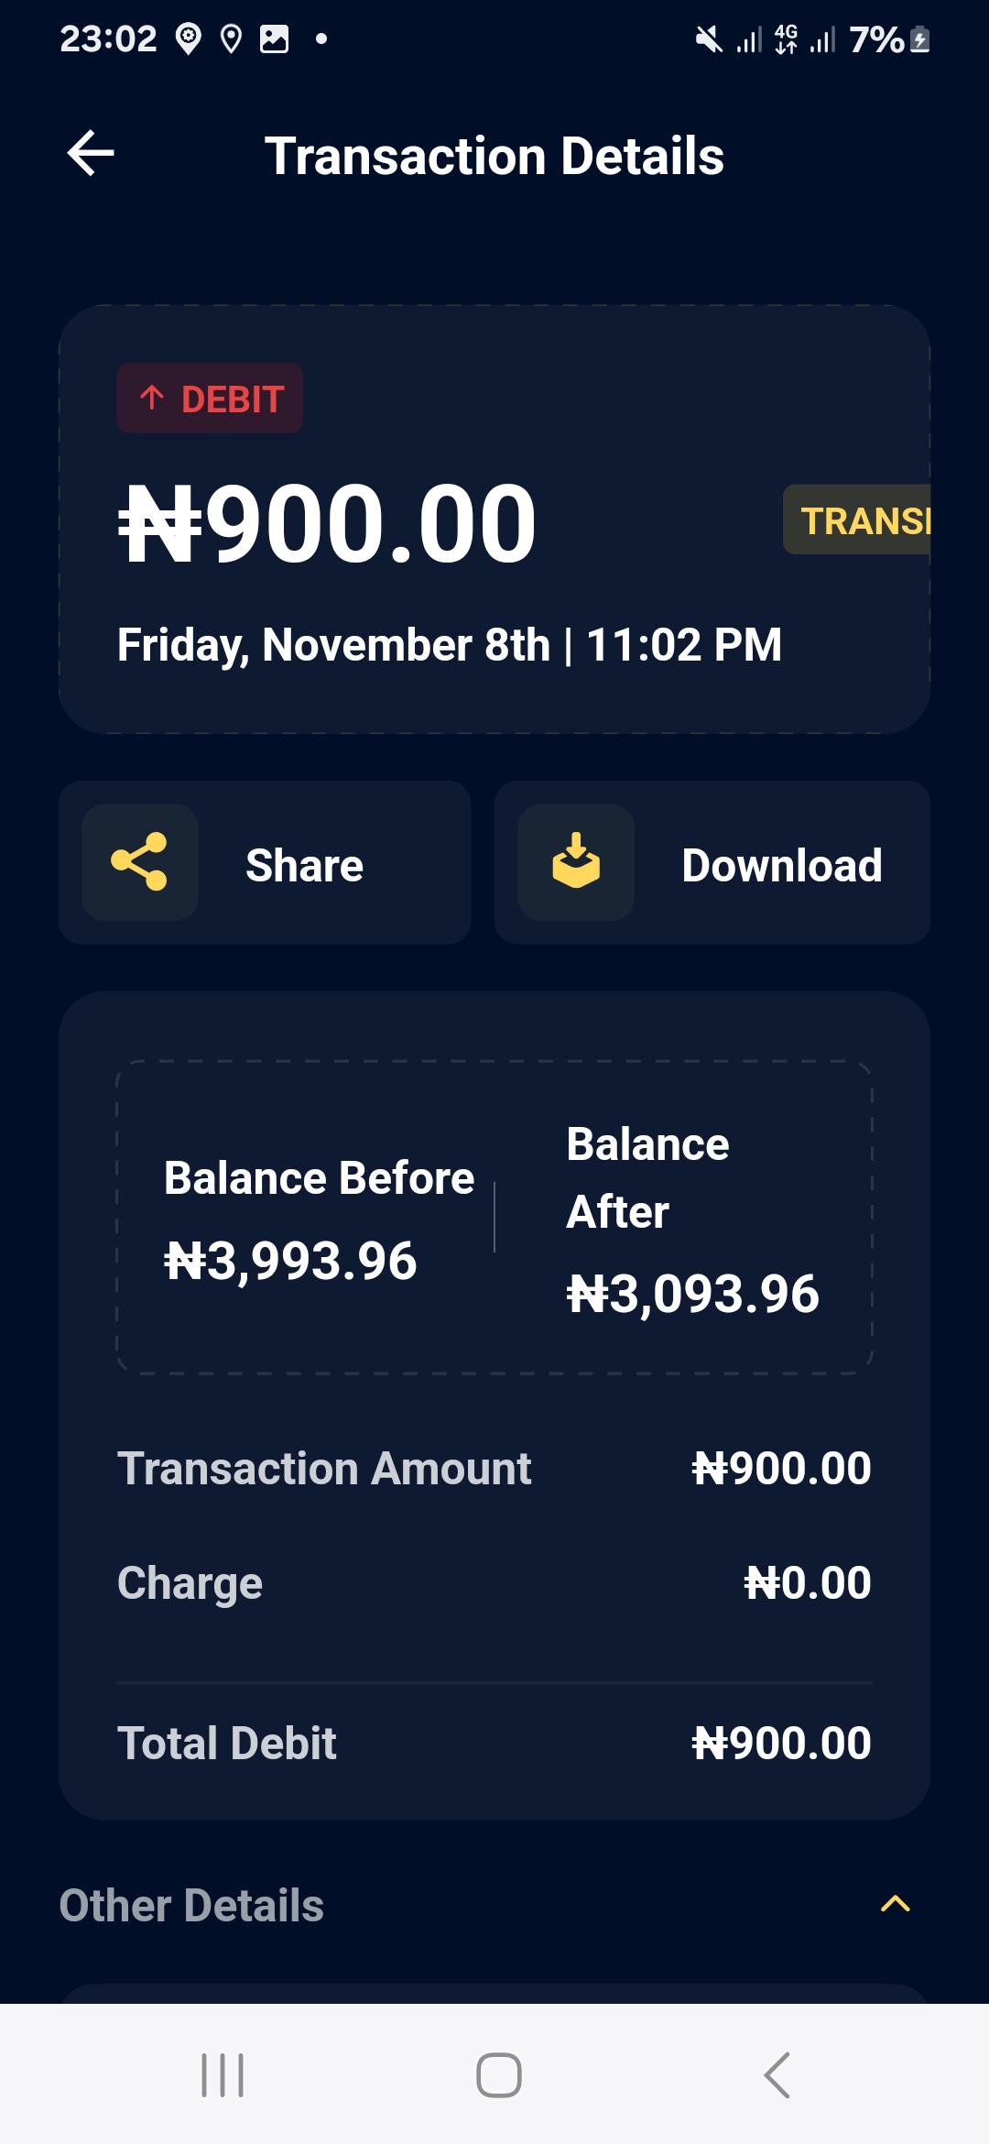Tap the battery status icon
This screenshot has height=2144, width=989.
(920, 39)
